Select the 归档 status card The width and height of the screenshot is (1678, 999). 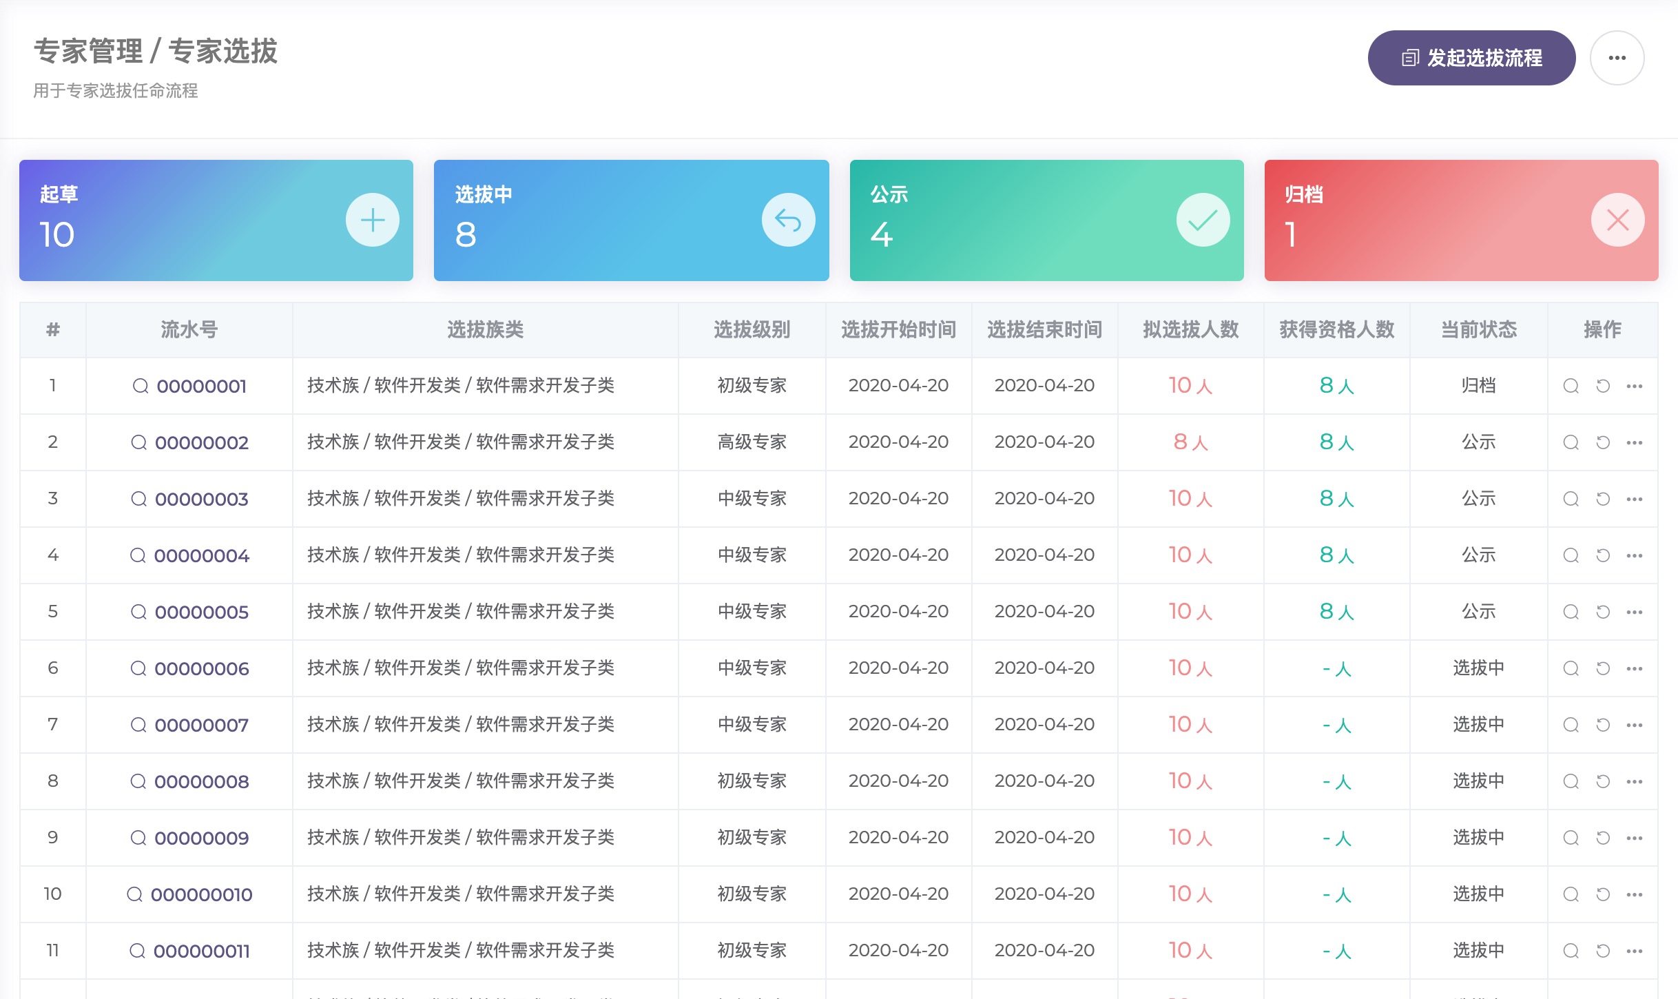click(1433, 220)
